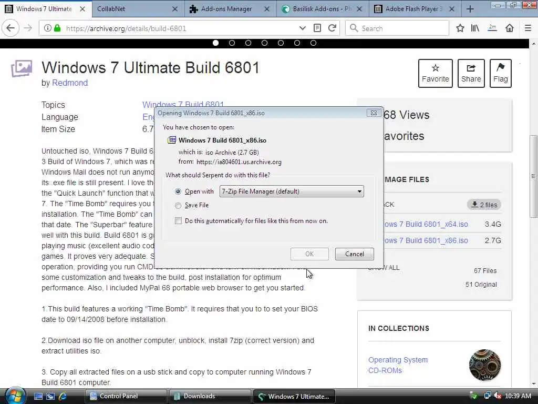Image resolution: width=538 pixels, height=404 pixels.
Task: Select the fifth carousel dot indicator
Action: (x=281, y=43)
